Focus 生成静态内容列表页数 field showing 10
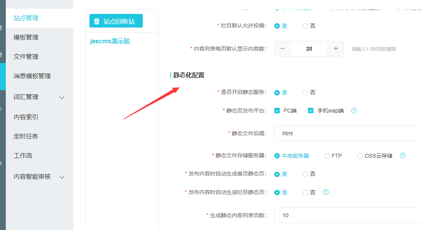This screenshot has height=230, width=421. (x=348, y=215)
